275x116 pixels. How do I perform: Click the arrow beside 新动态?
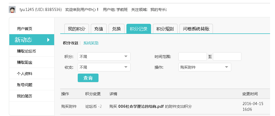click(48, 40)
